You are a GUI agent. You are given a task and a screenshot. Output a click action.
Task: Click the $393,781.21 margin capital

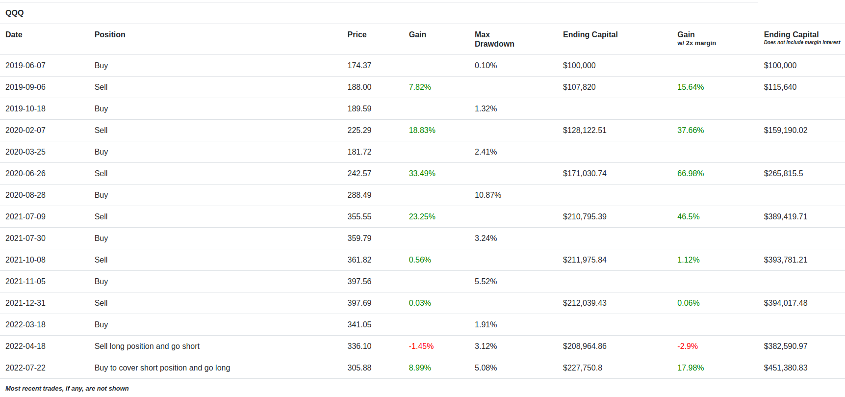tap(786, 260)
